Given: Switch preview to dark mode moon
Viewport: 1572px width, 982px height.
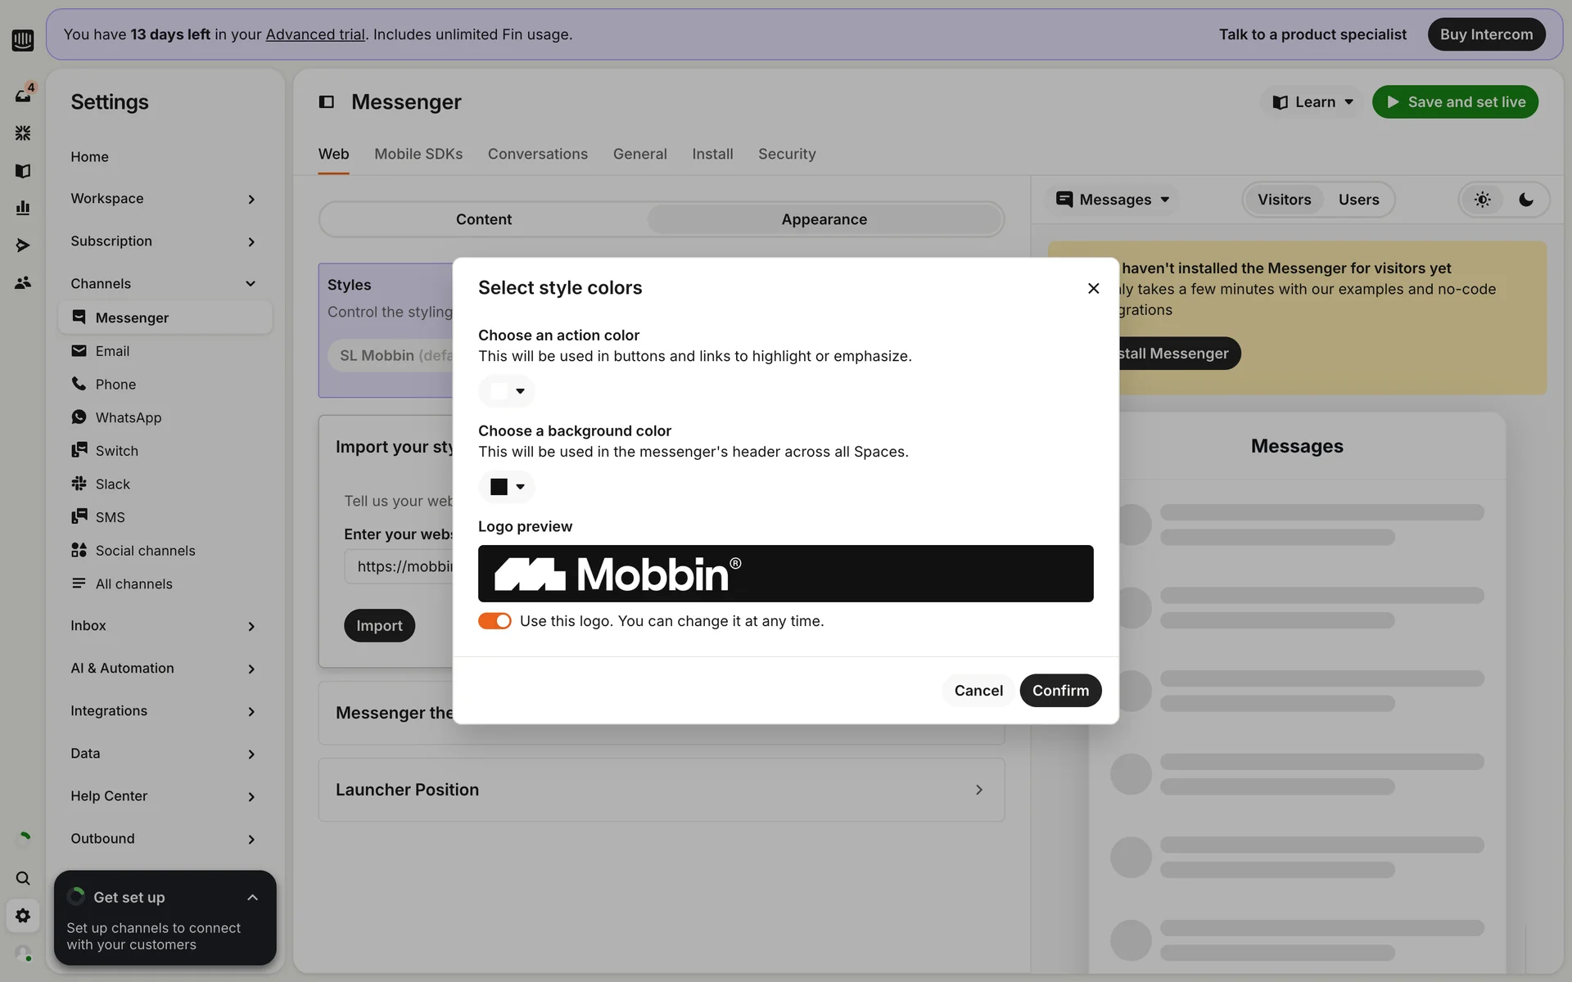Looking at the screenshot, I should pyautogui.click(x=1526, y=200).
